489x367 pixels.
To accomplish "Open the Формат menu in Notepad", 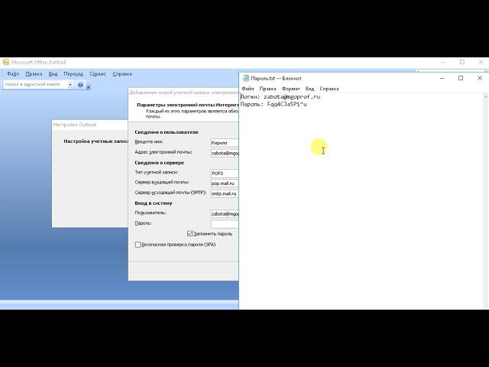I will [290, 89].
